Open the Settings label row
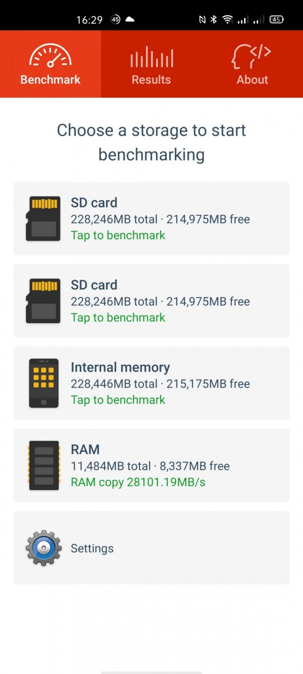The image size is (303, 674). (151, 548)
